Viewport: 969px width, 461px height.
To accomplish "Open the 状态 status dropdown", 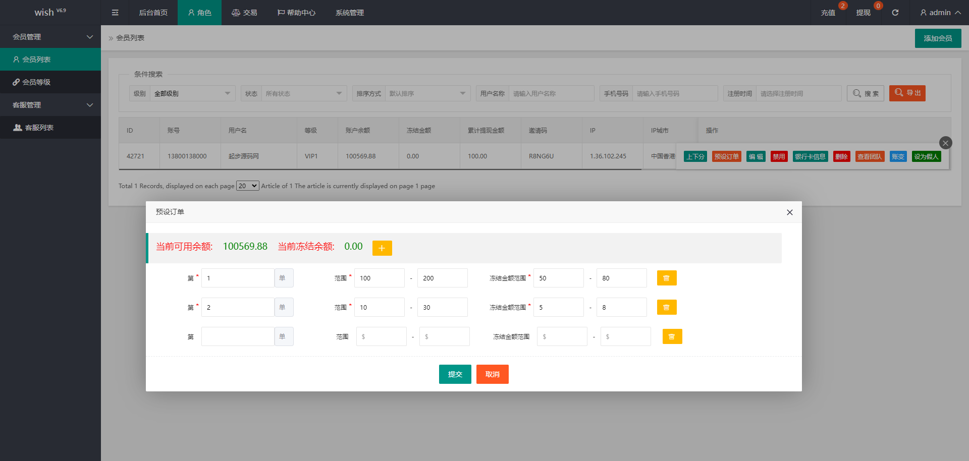I will point(303,93).
